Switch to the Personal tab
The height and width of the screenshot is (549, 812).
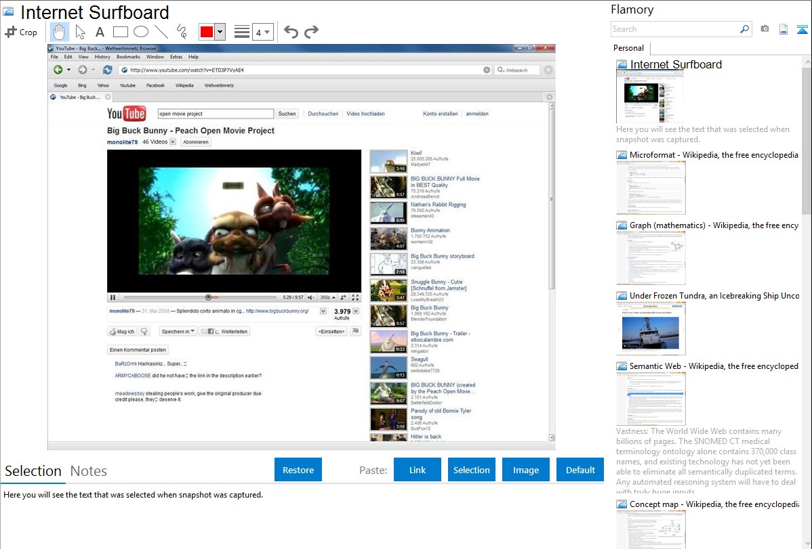tap(629, 48)
